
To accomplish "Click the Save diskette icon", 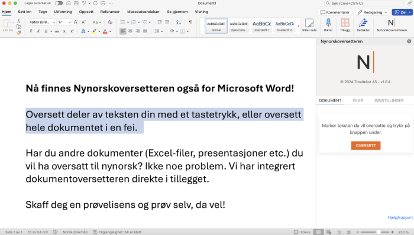I will [x=76, y=3].
